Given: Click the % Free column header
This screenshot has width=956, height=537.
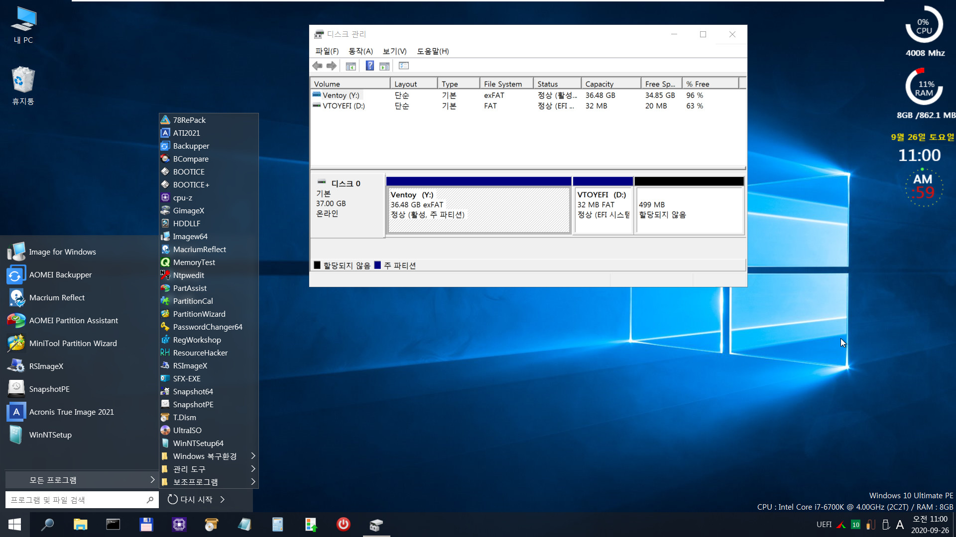Looking at the screenshot, I should tap(711, 84).
